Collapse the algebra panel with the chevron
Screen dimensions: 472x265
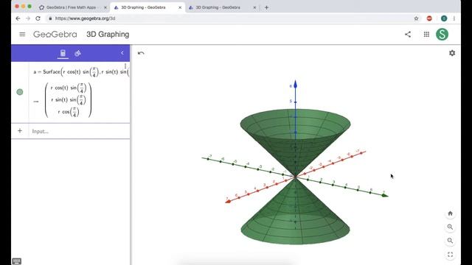[x=122, y=53]
